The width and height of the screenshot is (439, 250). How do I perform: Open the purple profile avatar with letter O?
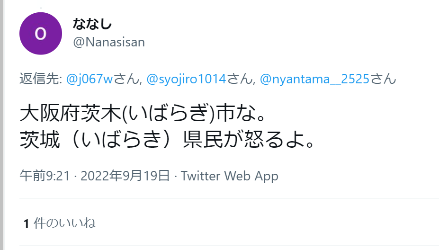41,34
